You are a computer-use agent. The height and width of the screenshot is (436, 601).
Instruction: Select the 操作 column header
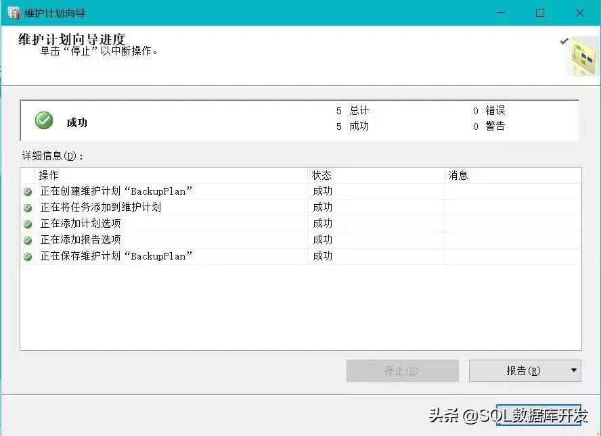coord(47,175)
